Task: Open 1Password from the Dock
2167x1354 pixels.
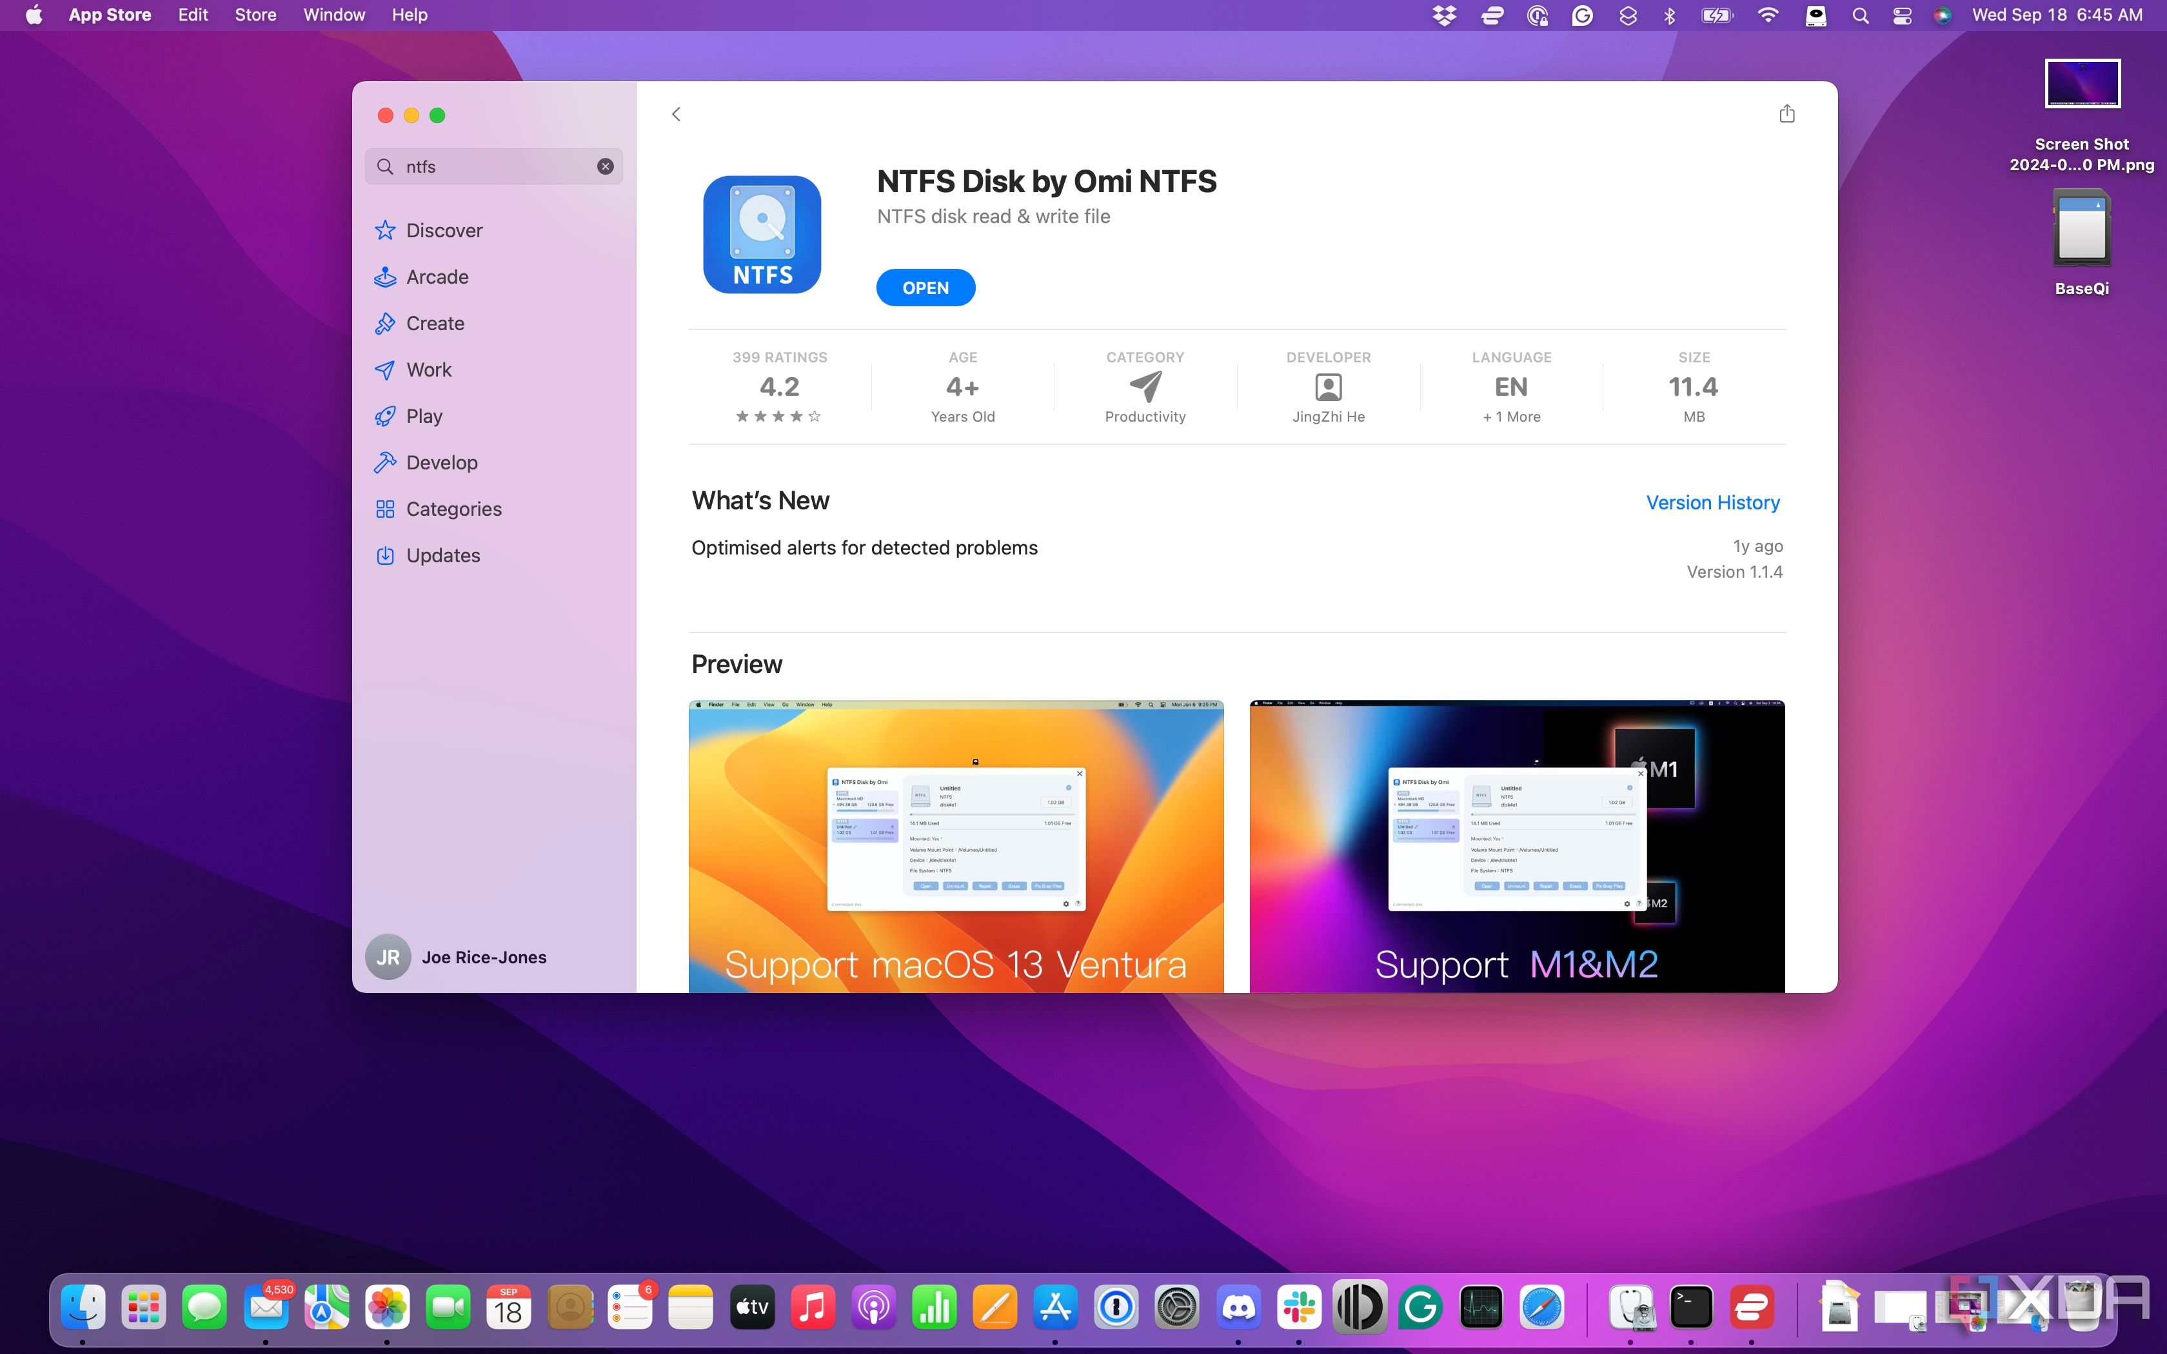Action: pyautogui.click(x=1116, y=1308)
